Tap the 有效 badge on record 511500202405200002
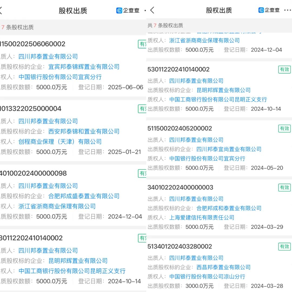The height and width of the screenshot is (292, 292). point(284,128)
